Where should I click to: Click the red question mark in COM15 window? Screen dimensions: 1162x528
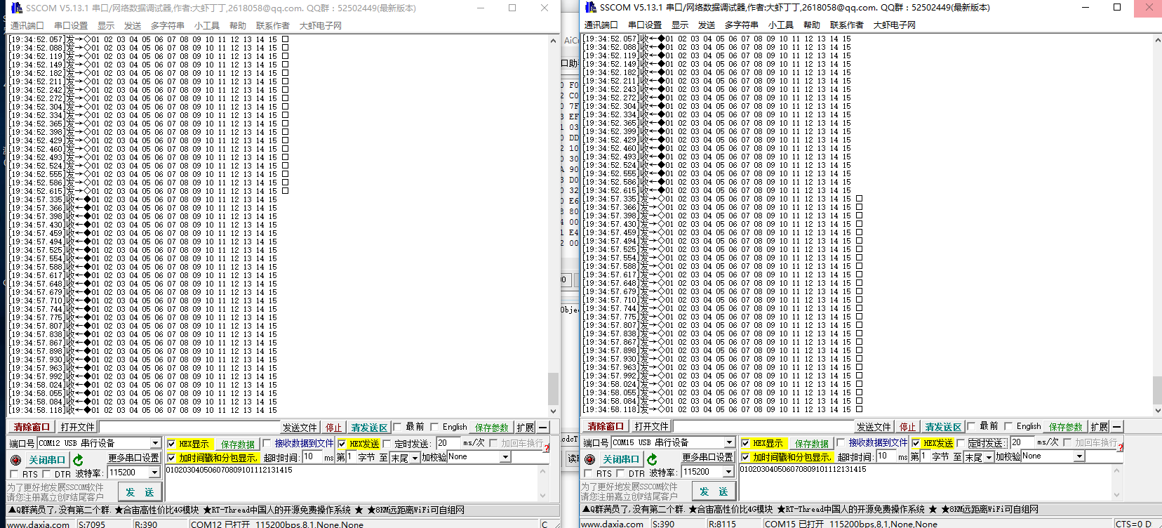1120,447
